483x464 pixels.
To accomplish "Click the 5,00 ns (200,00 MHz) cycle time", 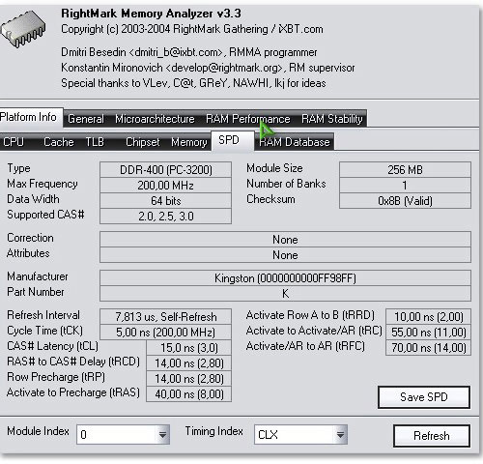I will click(166, 332).
